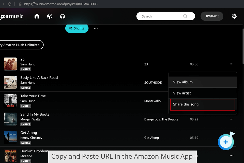View site security lock icon
This screenshot has height=163, width=244.
click(x=20, y=4)
